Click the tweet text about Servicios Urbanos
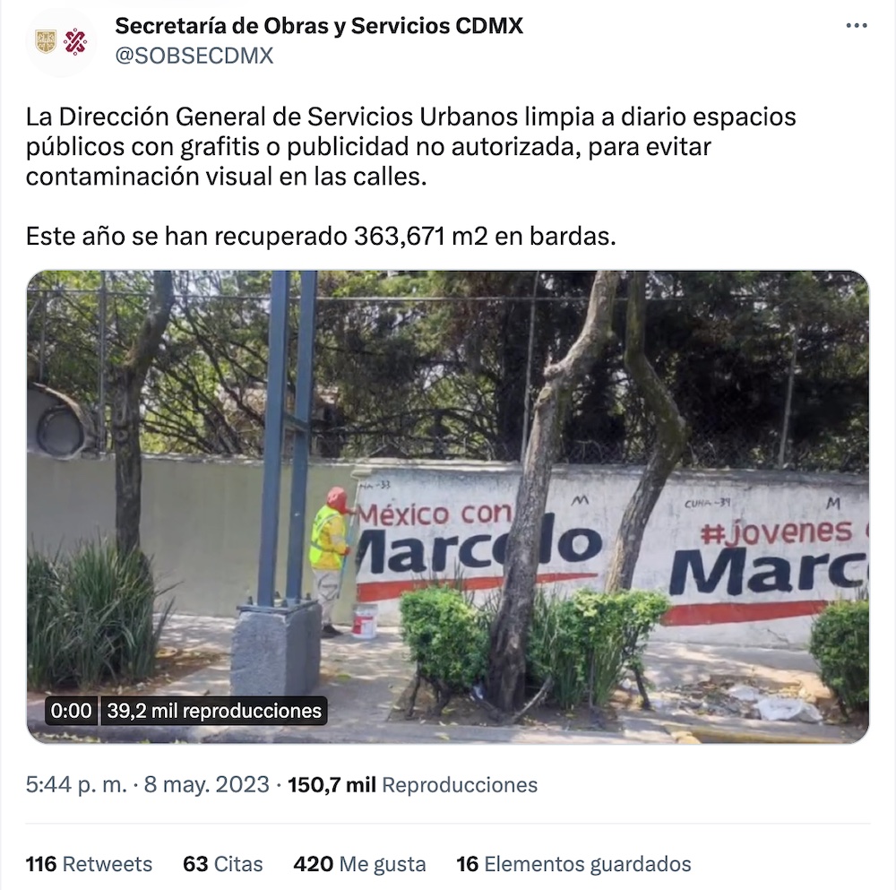Viewport: 896px width, 890px height. [x=411, y=146]
